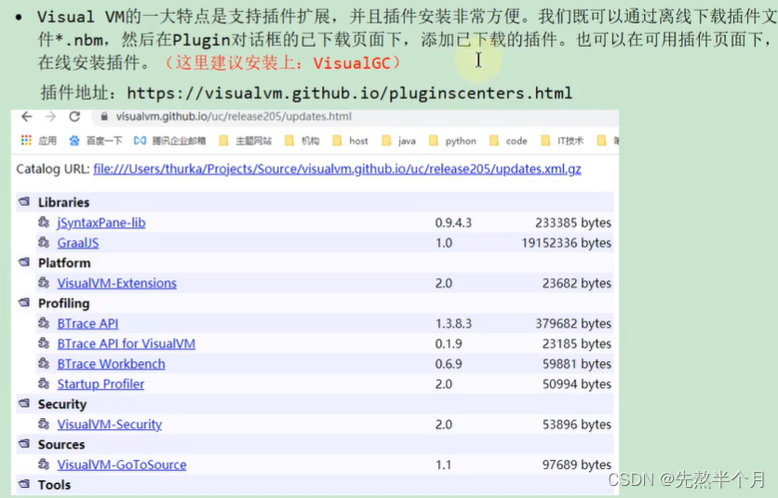Open the 主题网站 bookmark folder

click(x=246, y=141)
